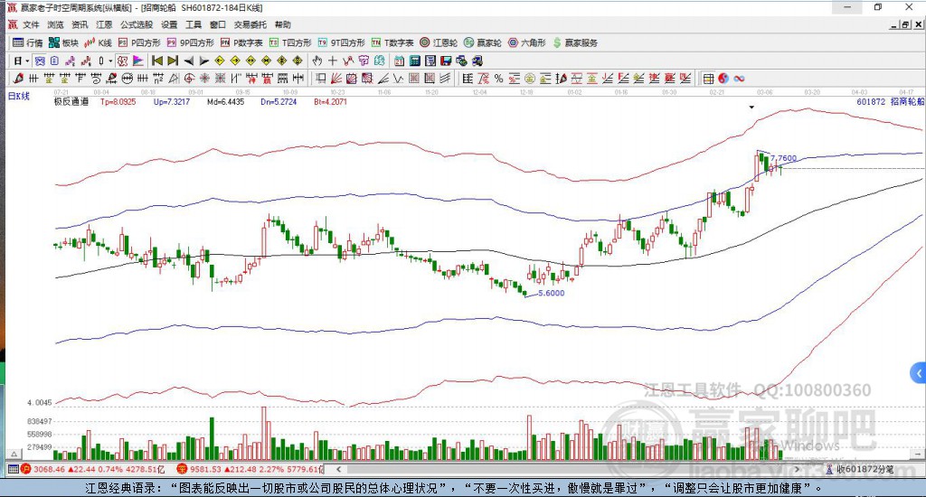926x497 pixels.
Task: Expand the candle style dropdown arrow
Action: pyautogui.click(x=109, y=61)
